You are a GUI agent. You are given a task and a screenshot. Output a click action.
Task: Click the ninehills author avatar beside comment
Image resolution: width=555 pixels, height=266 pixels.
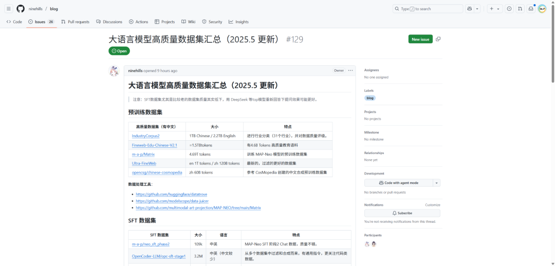coord(114,71)
